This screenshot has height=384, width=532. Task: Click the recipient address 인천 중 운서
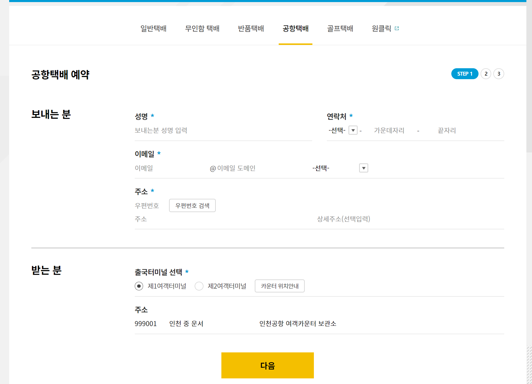pos(186,324)
